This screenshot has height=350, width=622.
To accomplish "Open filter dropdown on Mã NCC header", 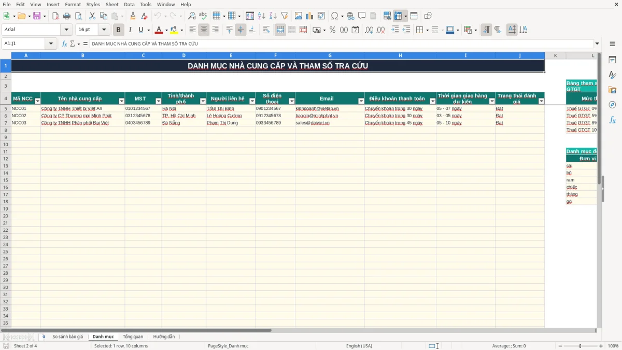I will pos(37,101).
